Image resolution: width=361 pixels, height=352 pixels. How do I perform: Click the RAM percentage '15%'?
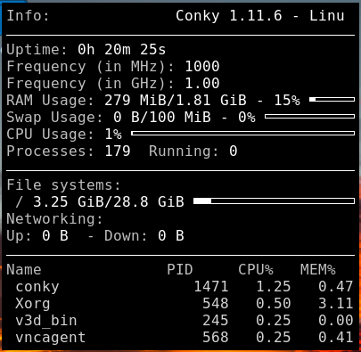coord(287,100)
